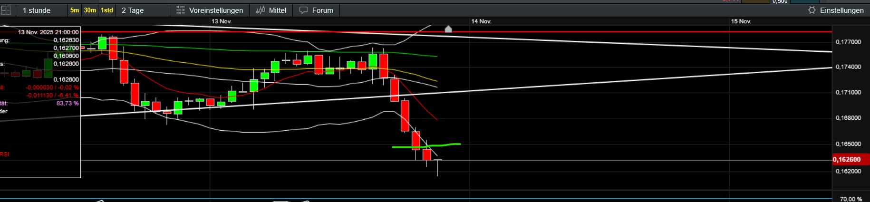Click tooltip timestamp "13 Nov. 2025 21:00:00"

pos(48,32)
